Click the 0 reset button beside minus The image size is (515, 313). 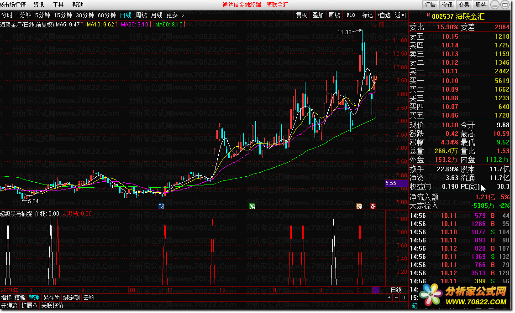(x=404, y=298)
